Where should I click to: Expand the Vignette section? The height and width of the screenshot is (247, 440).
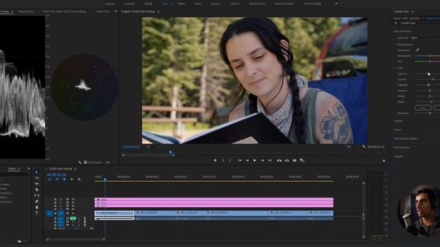point(398,156)
